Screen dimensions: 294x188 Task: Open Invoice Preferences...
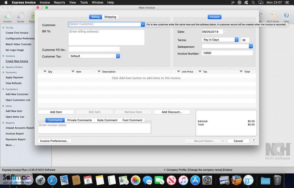(x=54, y=141)
